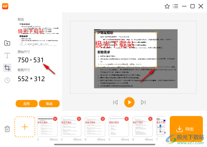
Task: Click the add folder icon in sidebar
Action: 7,43
